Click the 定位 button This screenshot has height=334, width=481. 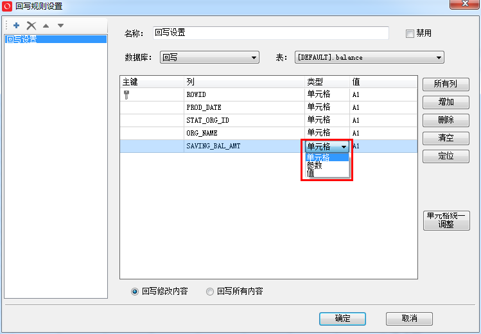pos(446,156)
